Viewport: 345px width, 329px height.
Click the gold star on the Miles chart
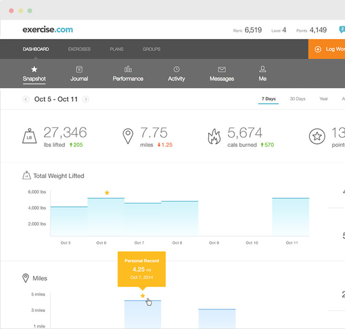point(142,296)
